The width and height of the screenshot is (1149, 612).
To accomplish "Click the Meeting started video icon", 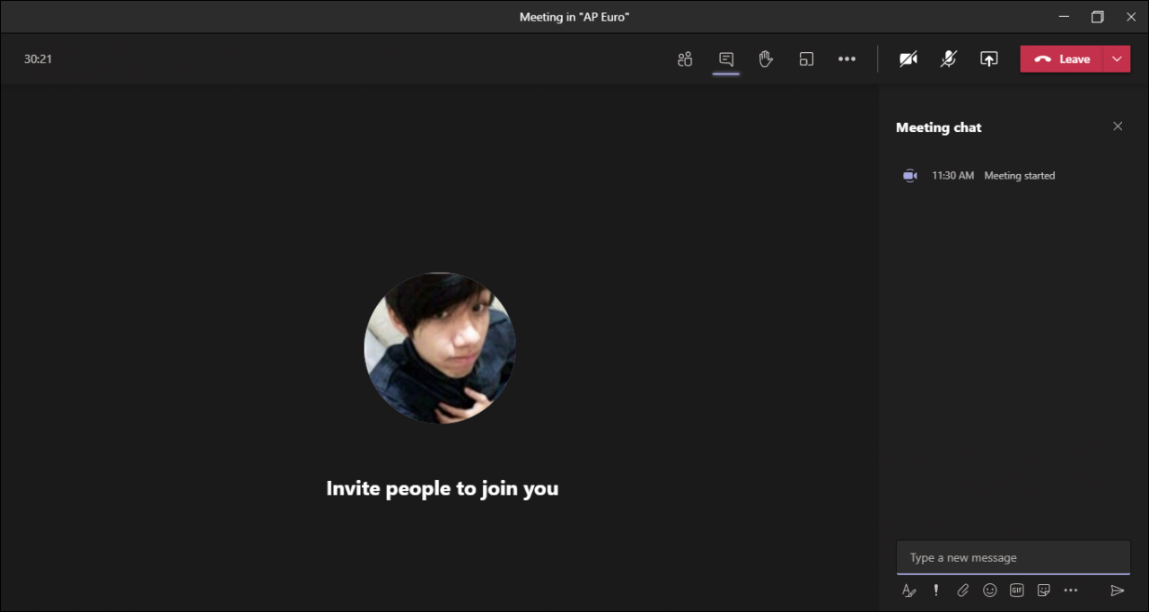I will (909, 176).
